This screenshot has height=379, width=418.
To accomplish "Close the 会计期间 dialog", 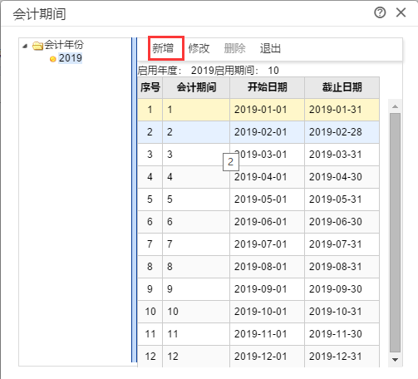I will pyautogui.click(x=401, y=12).
